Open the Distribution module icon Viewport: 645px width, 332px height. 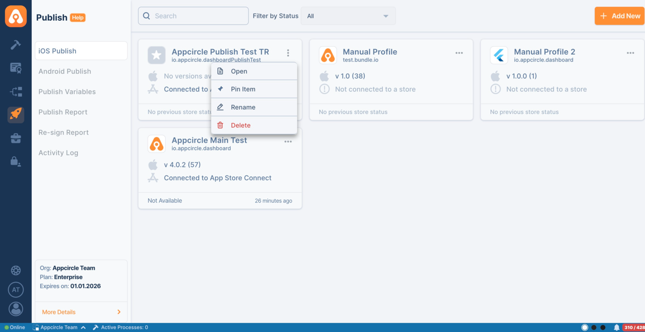click(x=16, y=92)
